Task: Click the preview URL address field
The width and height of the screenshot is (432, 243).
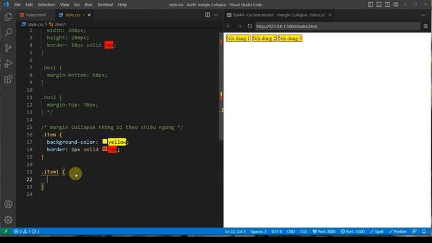Action: pos(337,26)
